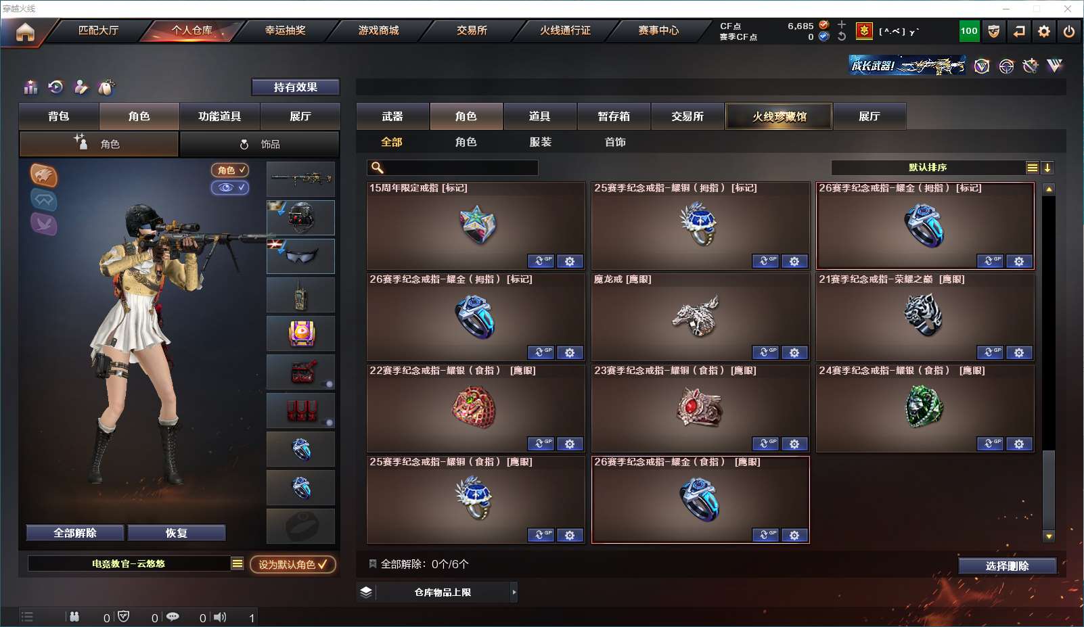This screenshot has width=1084, height=627.
Task: Click the home icon in the top bar
Action: (x=25, y=32)
